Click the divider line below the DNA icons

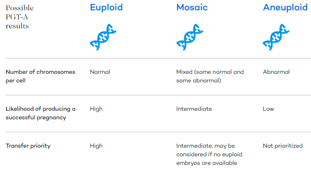[158, 58]
